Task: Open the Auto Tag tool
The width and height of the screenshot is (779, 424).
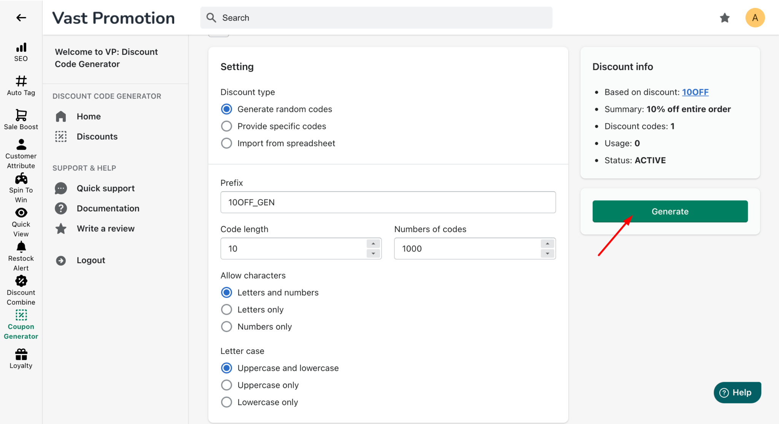Action: 21,85
